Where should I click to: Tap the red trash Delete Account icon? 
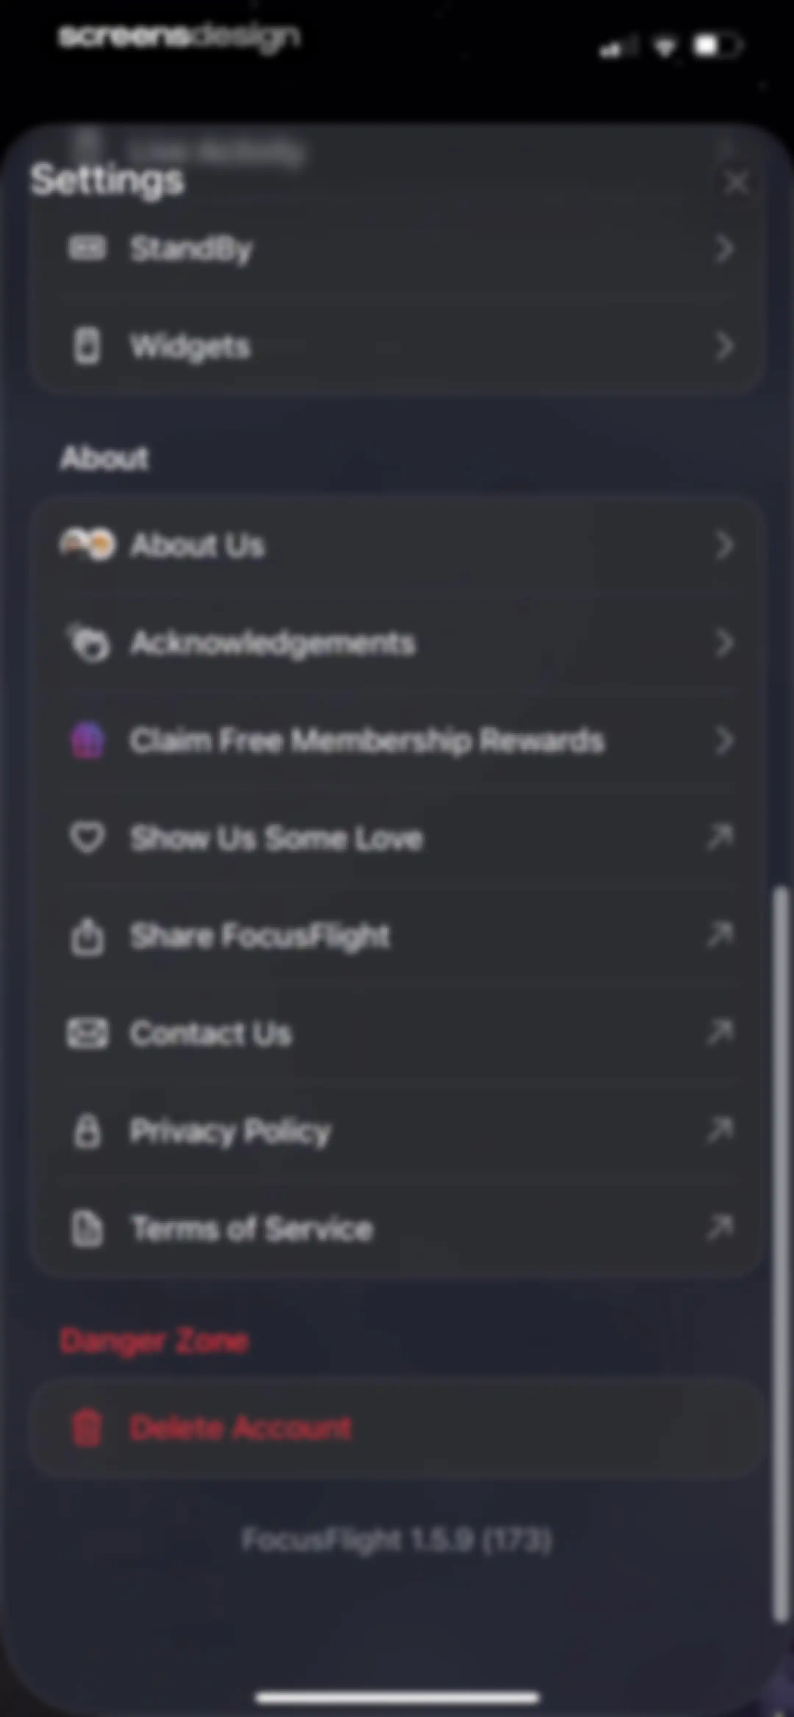(x=87, y=1428)
